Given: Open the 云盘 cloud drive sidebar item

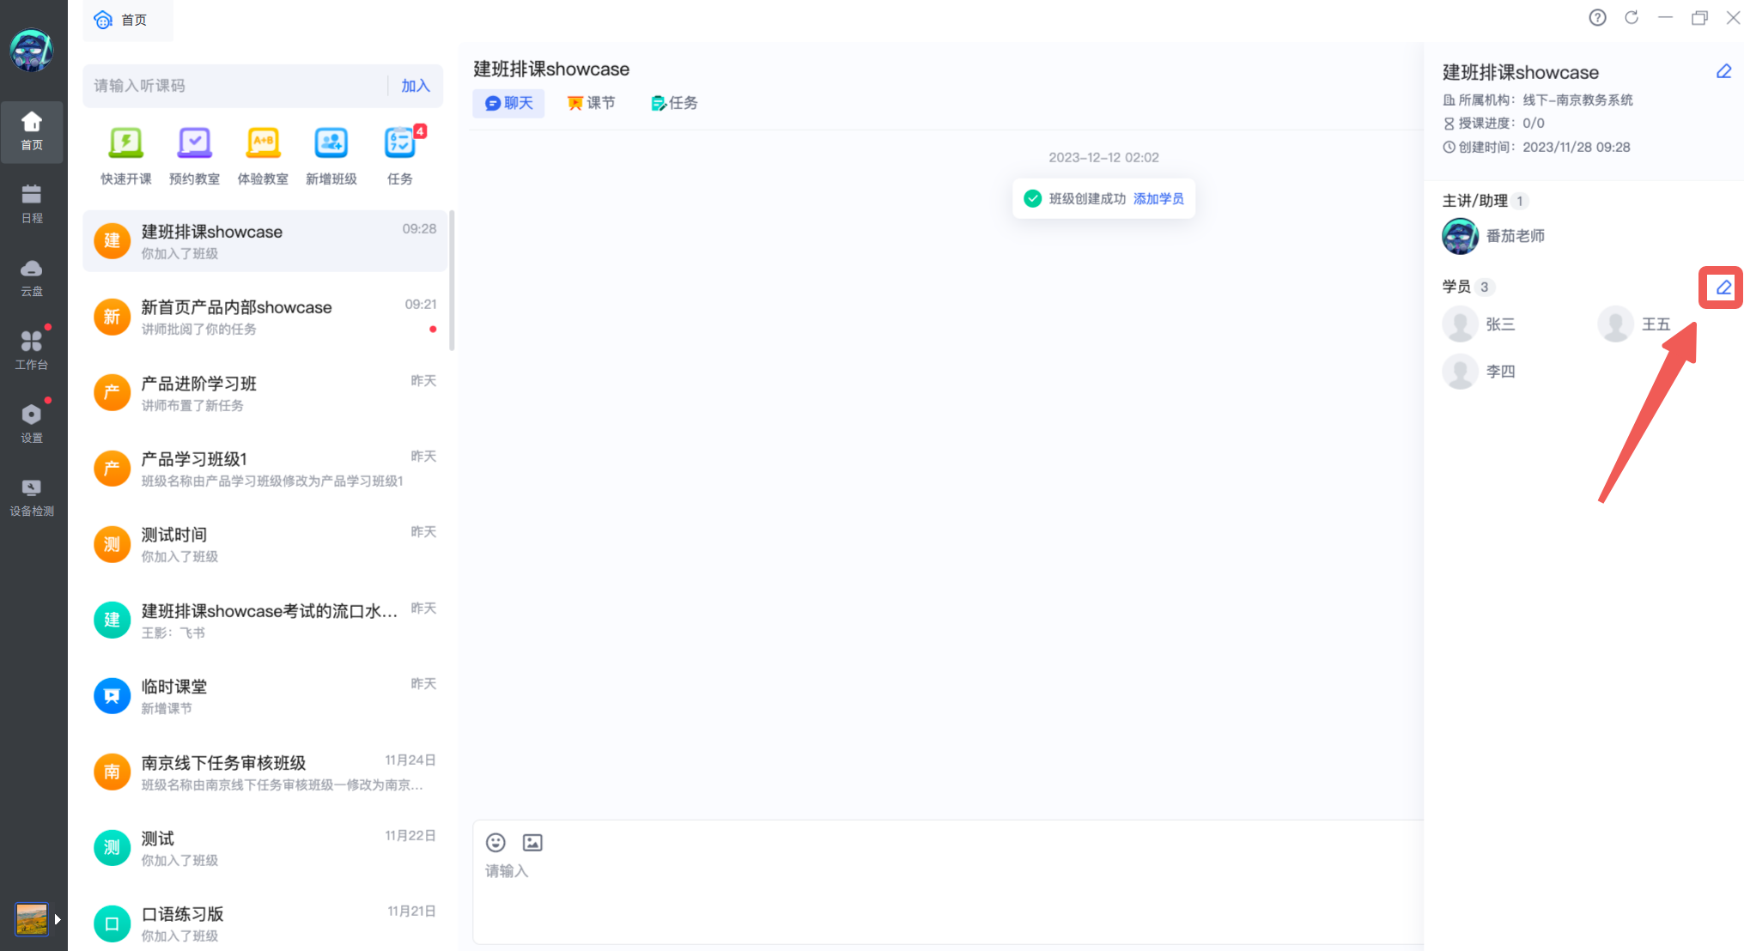Looking at the screenshot, I should tap(32, 278).
